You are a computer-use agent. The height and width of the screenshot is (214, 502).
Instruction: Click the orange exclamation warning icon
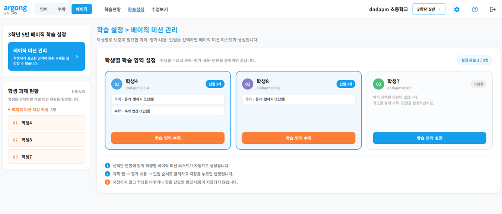(107, 182)
